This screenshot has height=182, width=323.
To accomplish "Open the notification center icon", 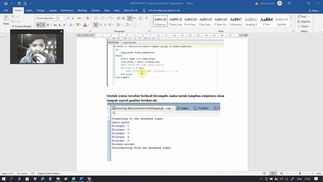I will pyautogui.click(x=316, y=178).
